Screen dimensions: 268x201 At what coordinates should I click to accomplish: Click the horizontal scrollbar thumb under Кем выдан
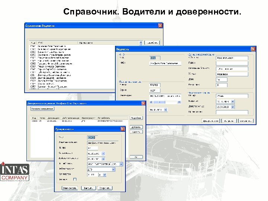click(159, 102)
